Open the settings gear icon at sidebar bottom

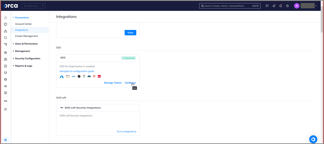point(5,140)
